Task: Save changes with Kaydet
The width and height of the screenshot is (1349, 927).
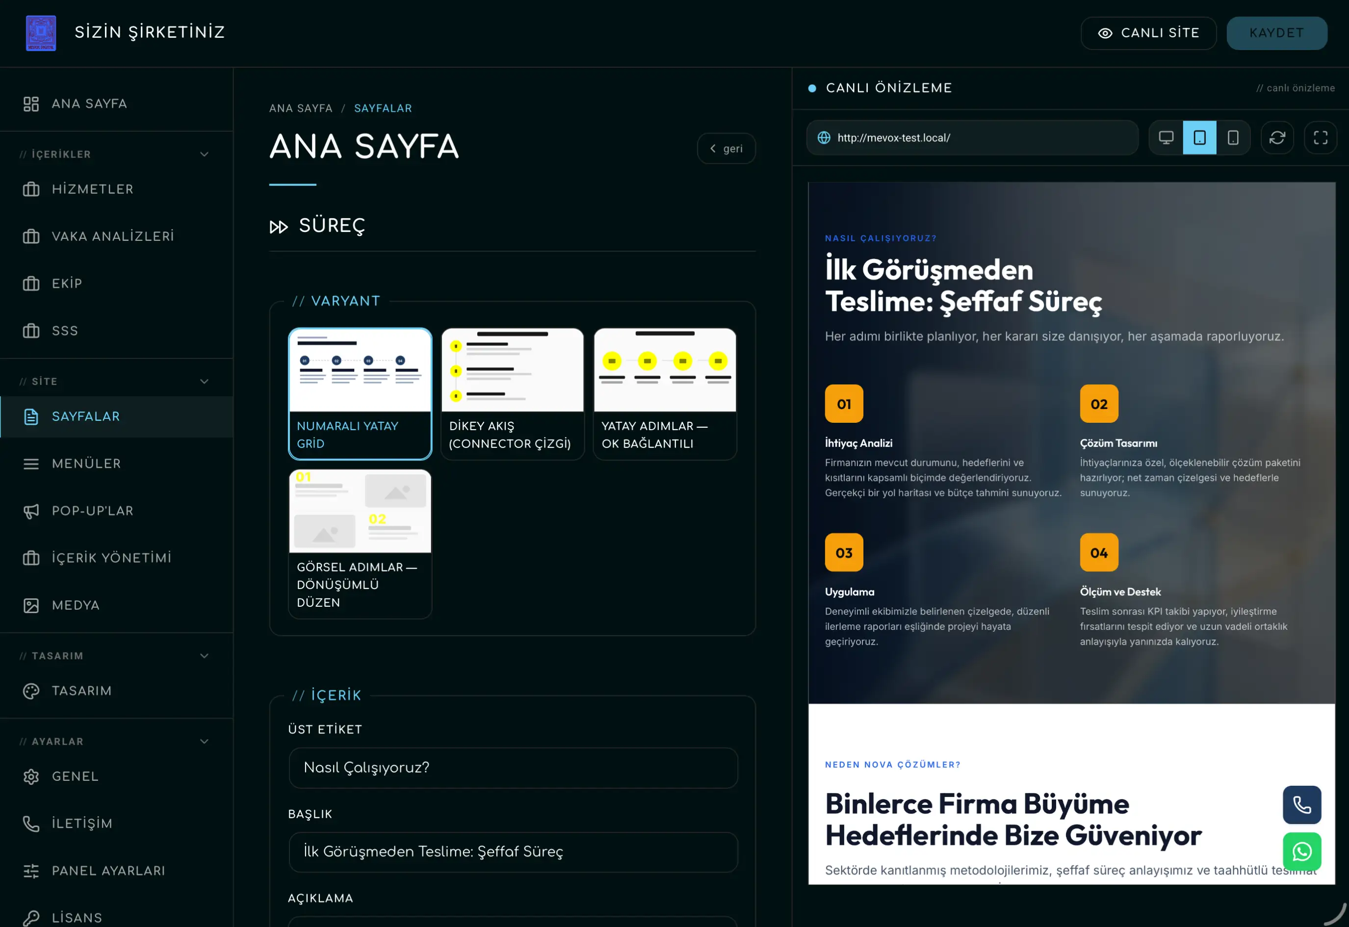Action: point(1277,33)
